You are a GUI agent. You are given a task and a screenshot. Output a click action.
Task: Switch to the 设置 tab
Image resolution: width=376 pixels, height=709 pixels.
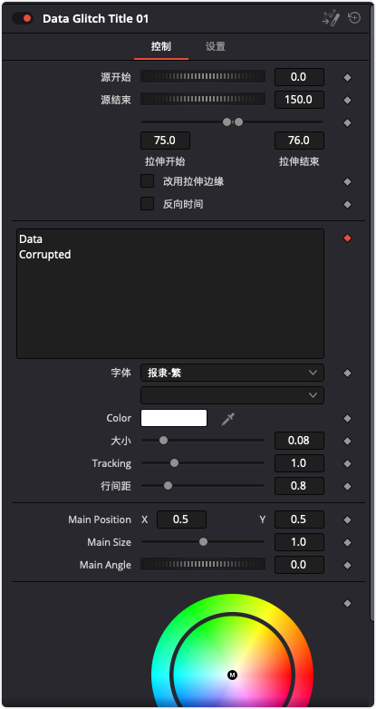pyautogui.click(x=215, y=46)
